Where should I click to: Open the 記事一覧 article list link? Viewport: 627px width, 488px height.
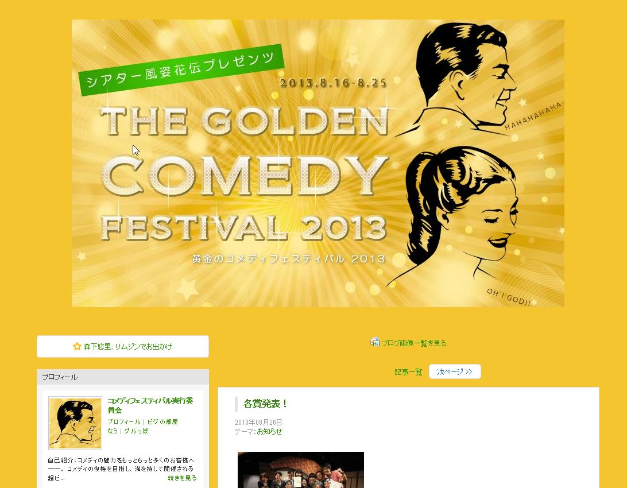[408, 372]
